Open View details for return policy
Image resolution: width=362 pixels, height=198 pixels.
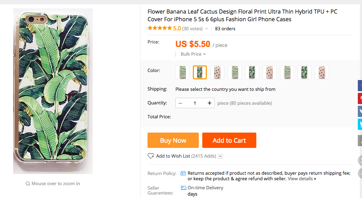click(x=302, y=179)
